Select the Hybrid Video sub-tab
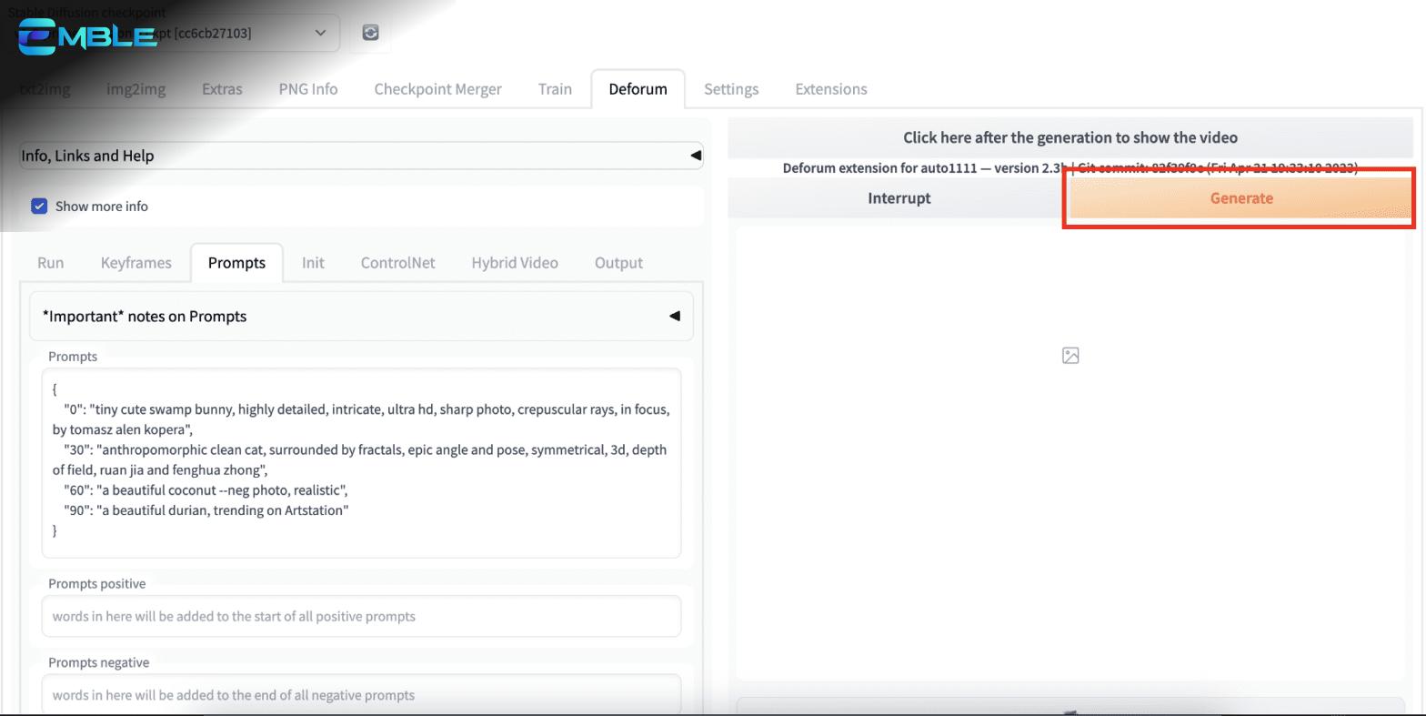This screenshot has height=716, width=1426. point(514,263)
